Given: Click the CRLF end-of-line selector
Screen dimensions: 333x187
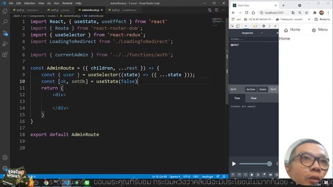Looking at the screenshot, I should 196,177.
